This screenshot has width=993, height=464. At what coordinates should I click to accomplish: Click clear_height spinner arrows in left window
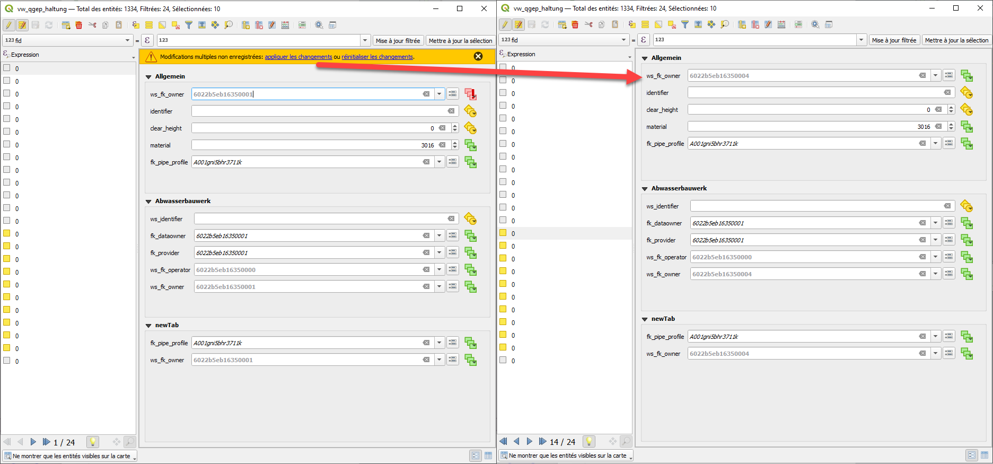click(455, 128)
